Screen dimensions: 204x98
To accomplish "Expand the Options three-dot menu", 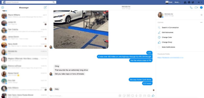I will click(201, 22).
